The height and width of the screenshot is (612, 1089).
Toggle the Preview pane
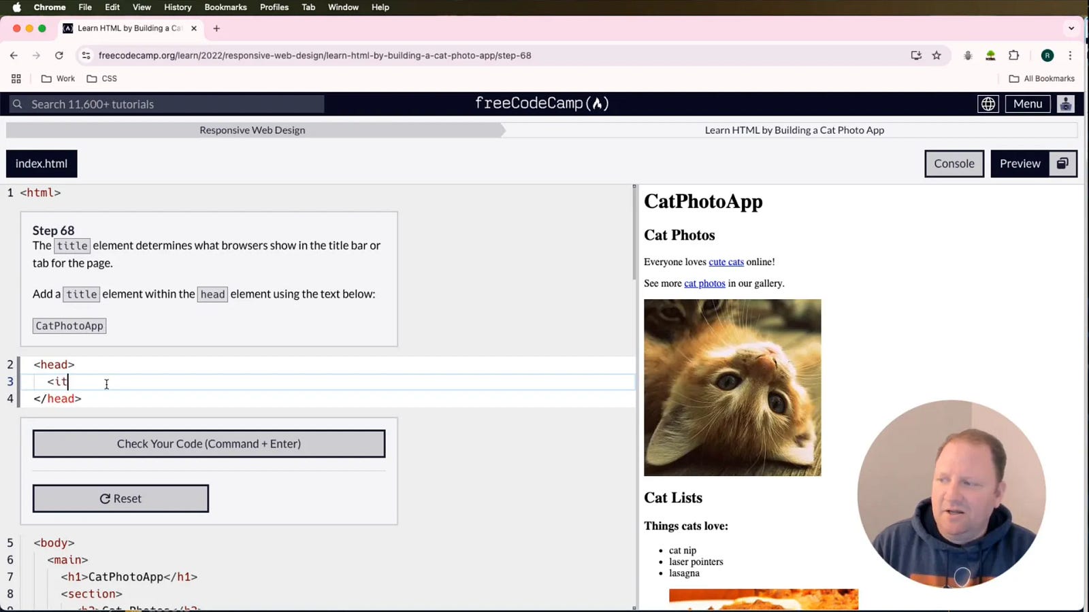tap(1020, 163)
